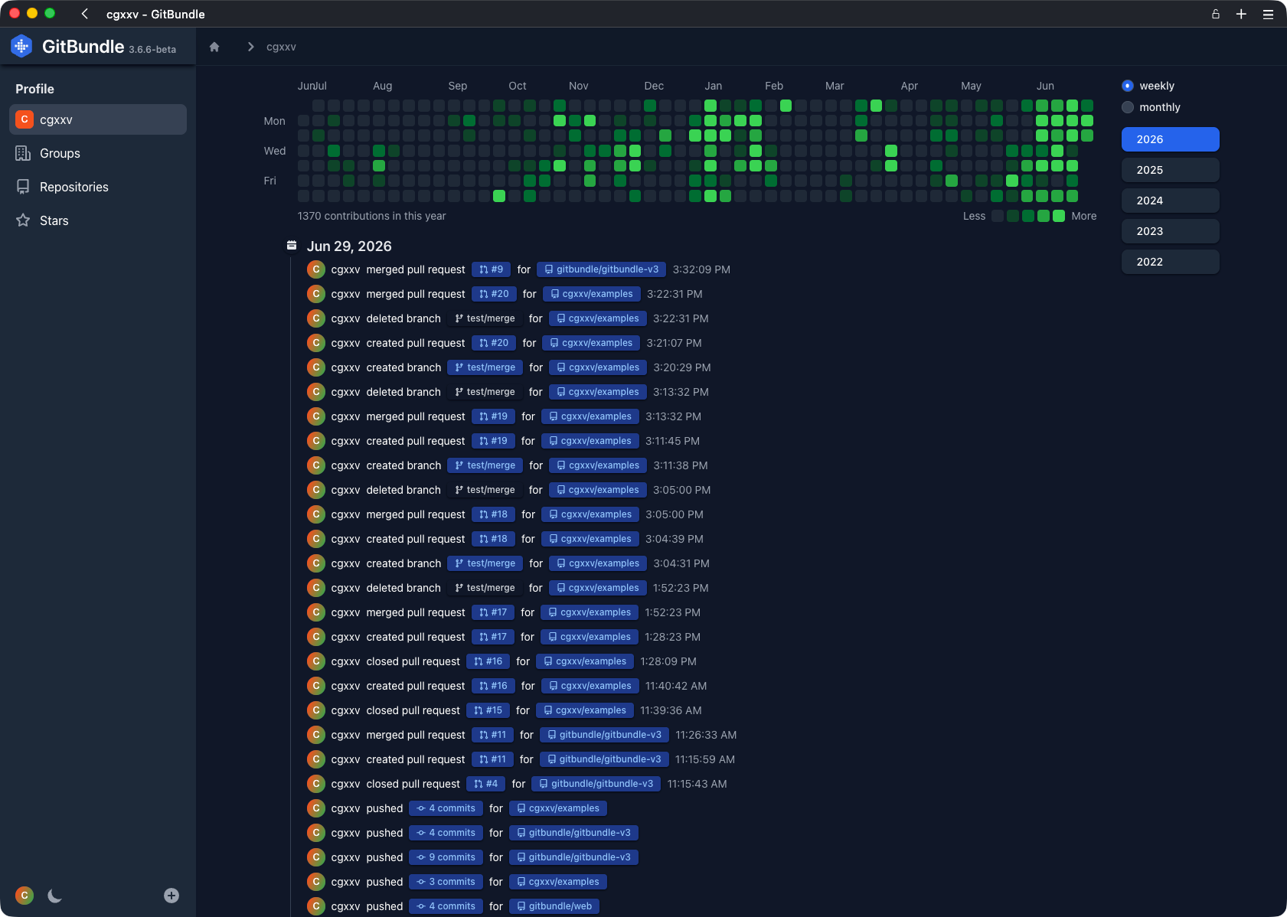Click the GitBundle logo icon
The width and height of the screenshot is (1287, 917).
click(21, 47)
